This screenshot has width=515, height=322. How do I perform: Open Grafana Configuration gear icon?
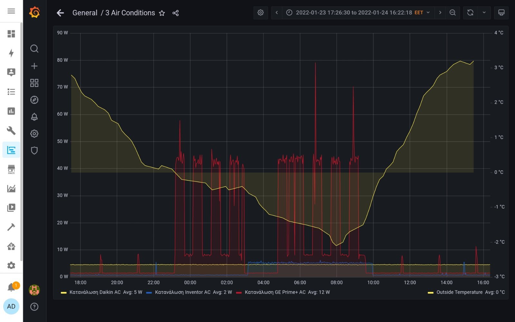click(34, 134)
